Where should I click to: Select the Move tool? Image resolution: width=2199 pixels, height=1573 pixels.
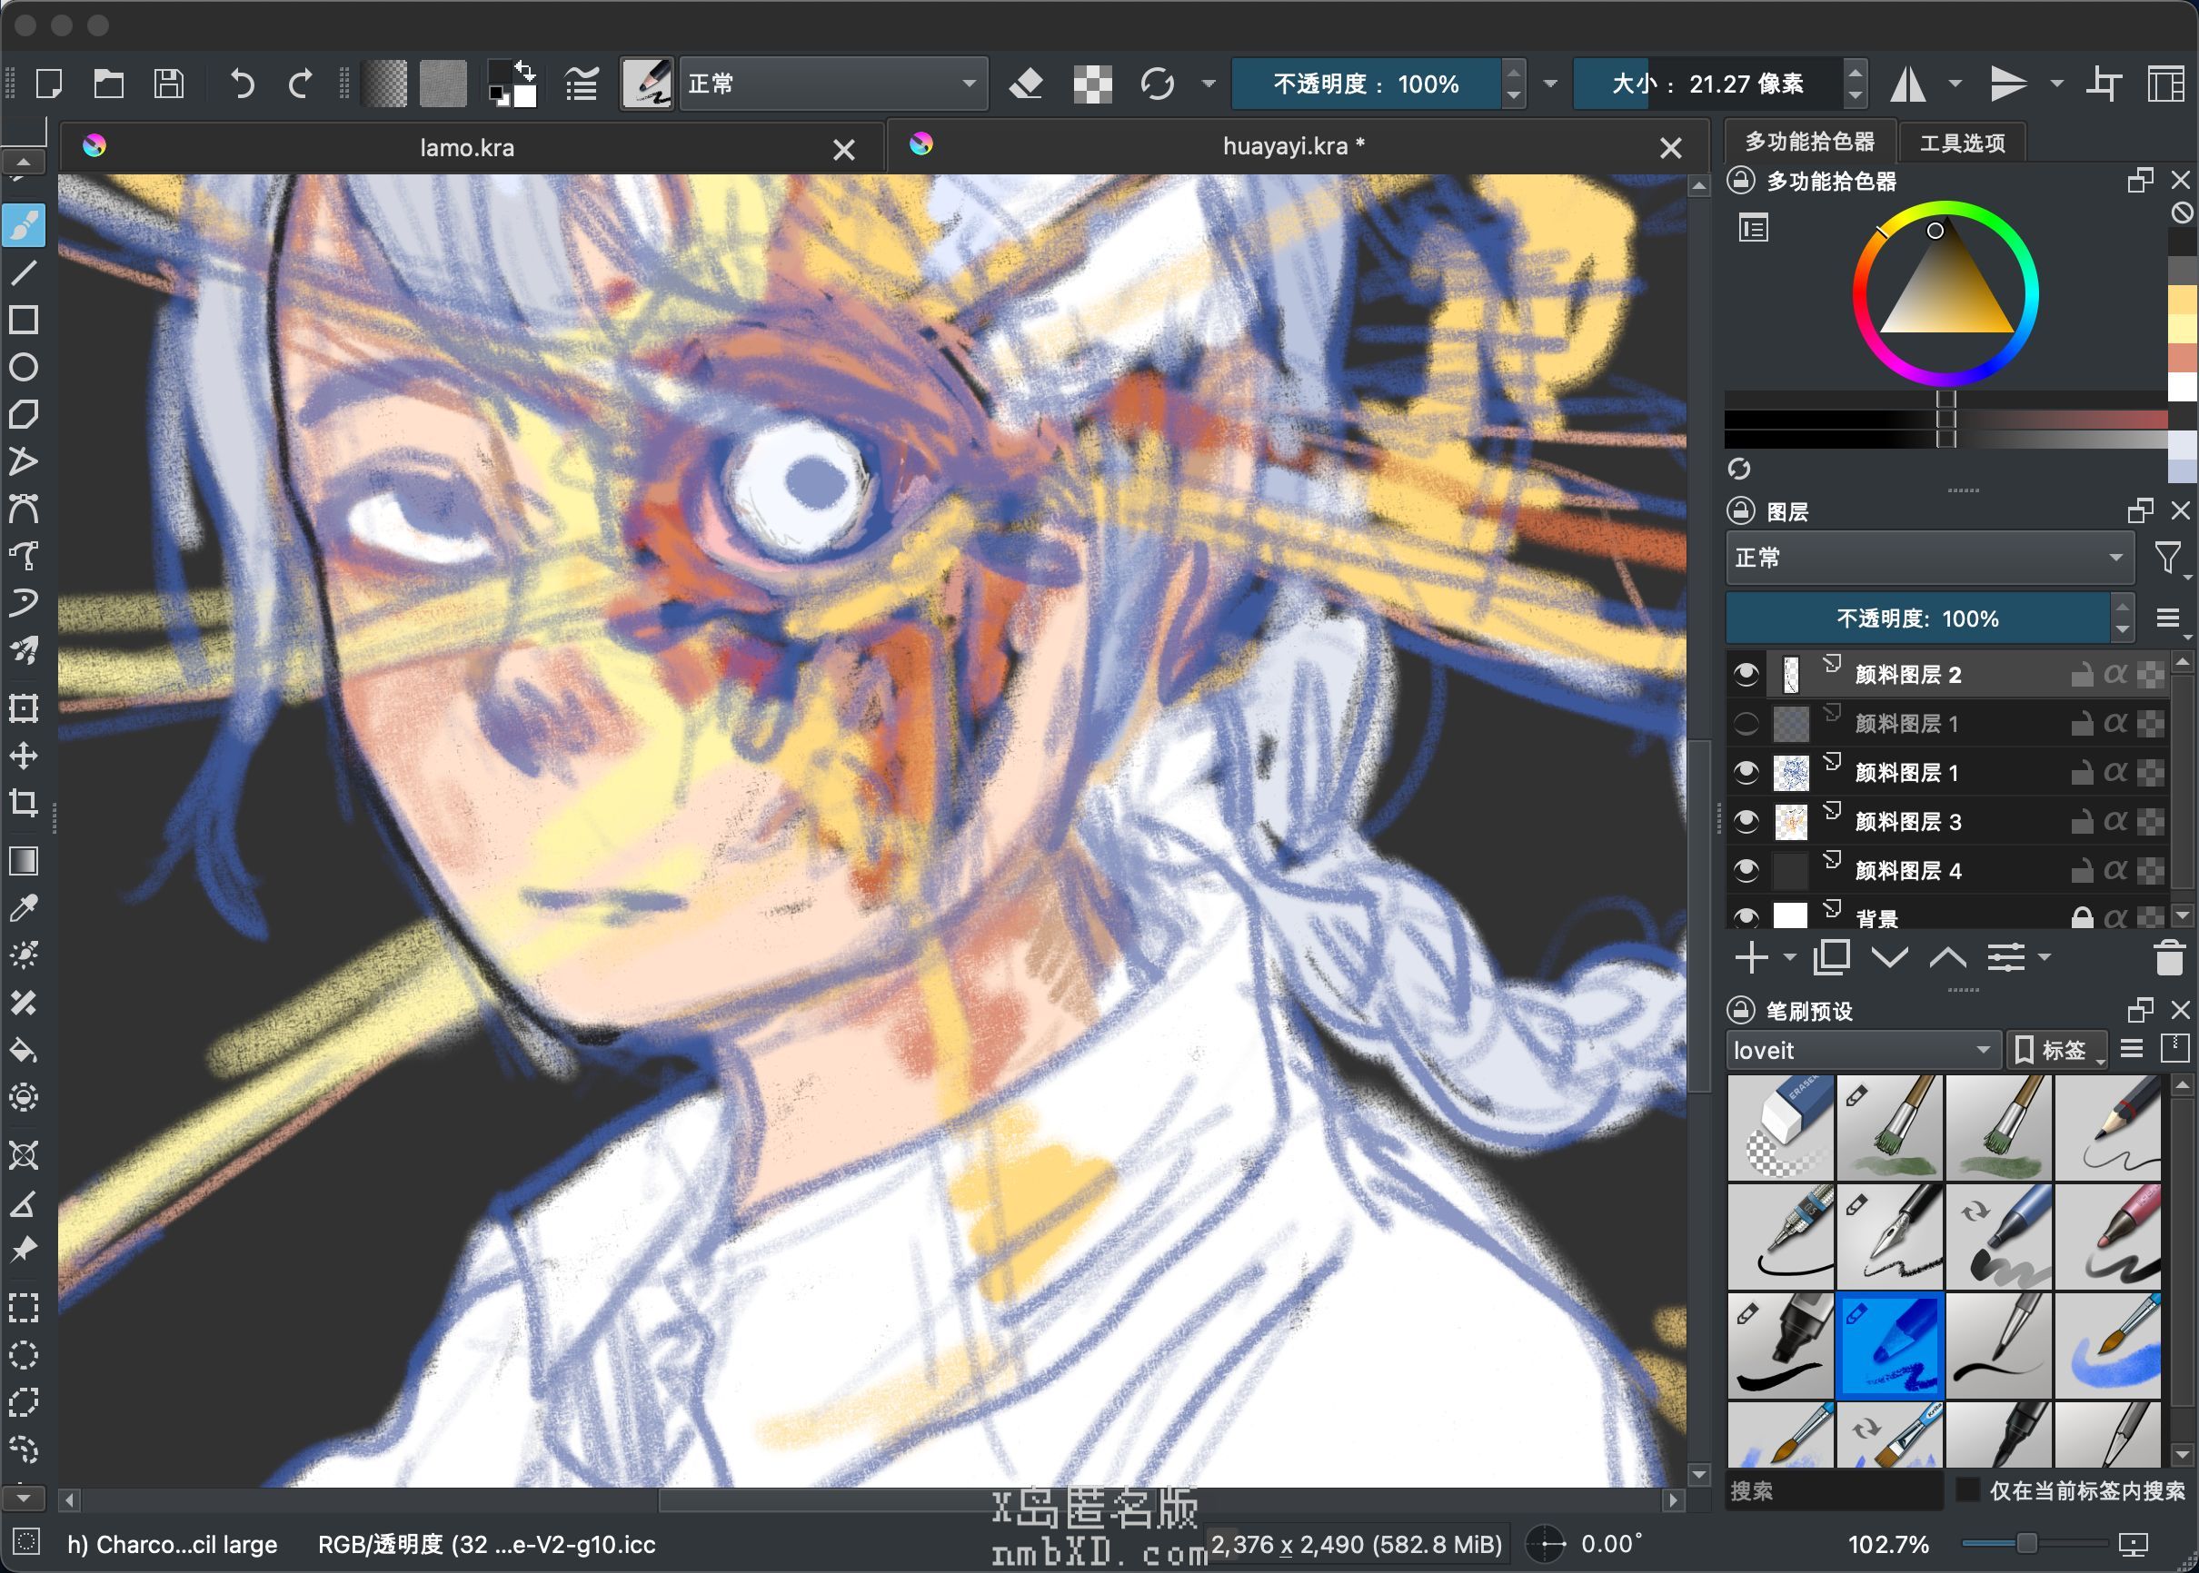pyautogui.click(x=25, y=756)
